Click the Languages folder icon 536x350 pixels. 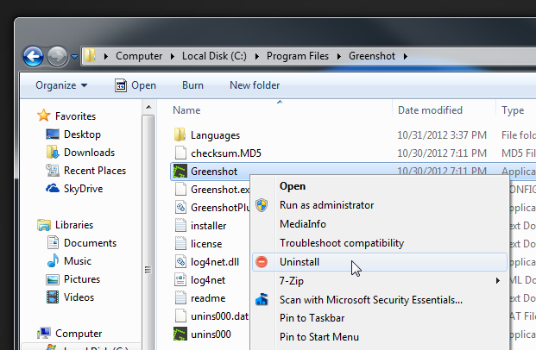click(x=180, y=134)
